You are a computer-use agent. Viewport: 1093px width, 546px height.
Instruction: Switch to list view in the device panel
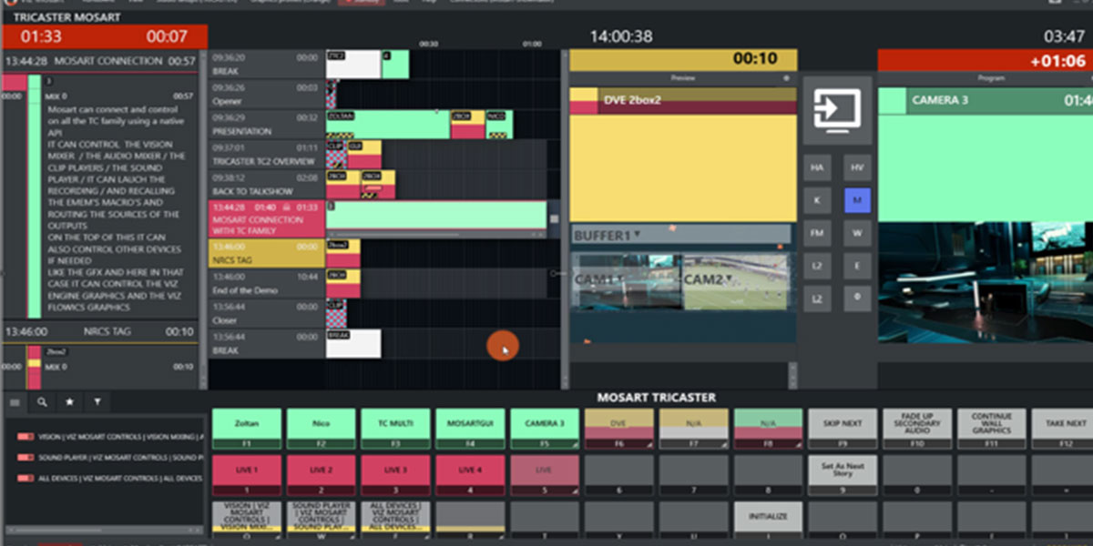pos(15,402)
